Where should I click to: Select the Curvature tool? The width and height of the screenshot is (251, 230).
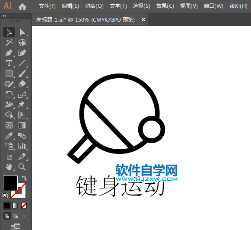[x=22, y=53]
